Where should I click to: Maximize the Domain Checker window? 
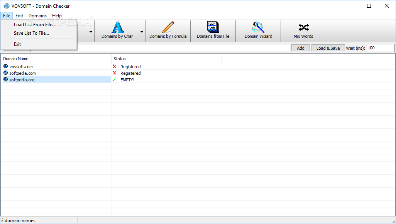[369, 6]
